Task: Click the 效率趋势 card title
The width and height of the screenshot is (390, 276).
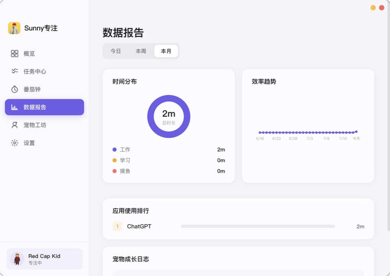Action: (x=264, y=82)
